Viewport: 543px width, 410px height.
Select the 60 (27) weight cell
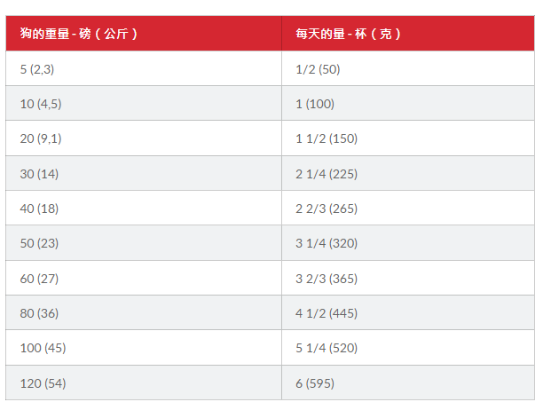[x=39, y=279]
